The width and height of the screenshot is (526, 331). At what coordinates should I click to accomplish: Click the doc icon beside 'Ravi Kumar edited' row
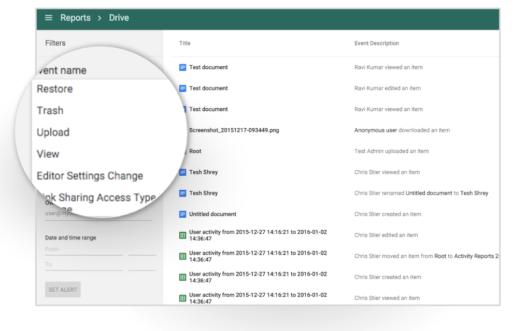[x=182, y=88]
